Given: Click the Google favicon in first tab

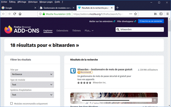Looking at the screenshot, I should pyautogui.click(x=3, y=8).
